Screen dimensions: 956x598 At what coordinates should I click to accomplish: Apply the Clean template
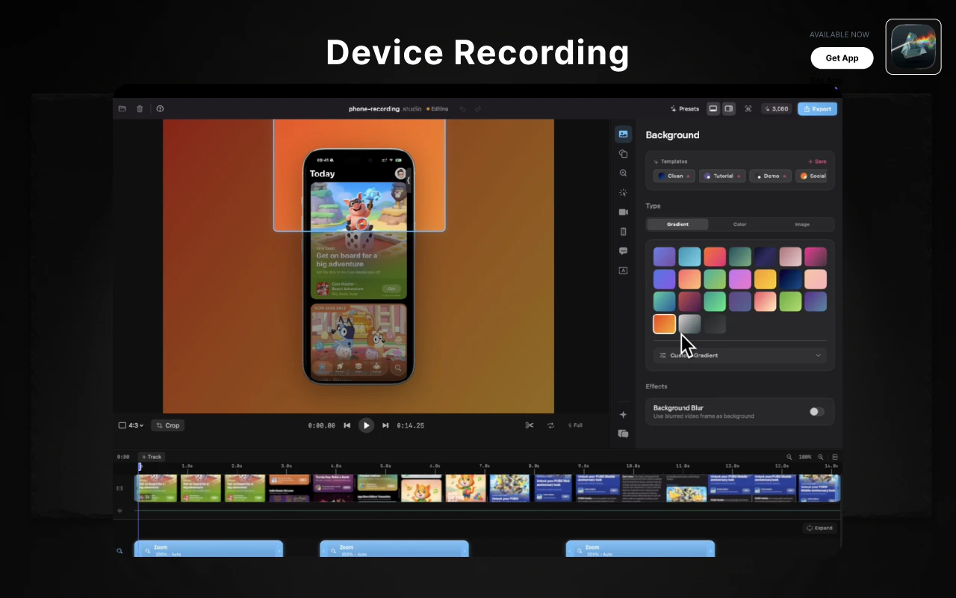(674, 176)
